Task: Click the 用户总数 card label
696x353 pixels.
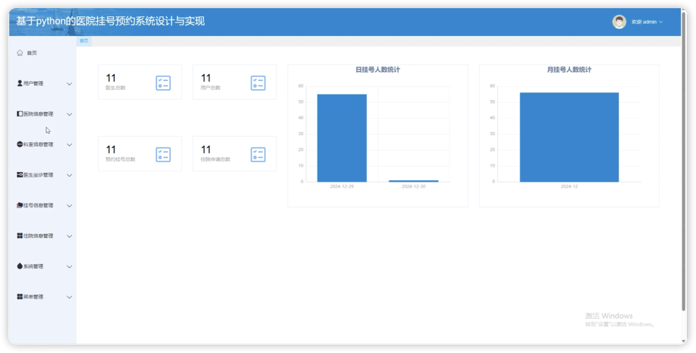Action: [x=211, y=88]
